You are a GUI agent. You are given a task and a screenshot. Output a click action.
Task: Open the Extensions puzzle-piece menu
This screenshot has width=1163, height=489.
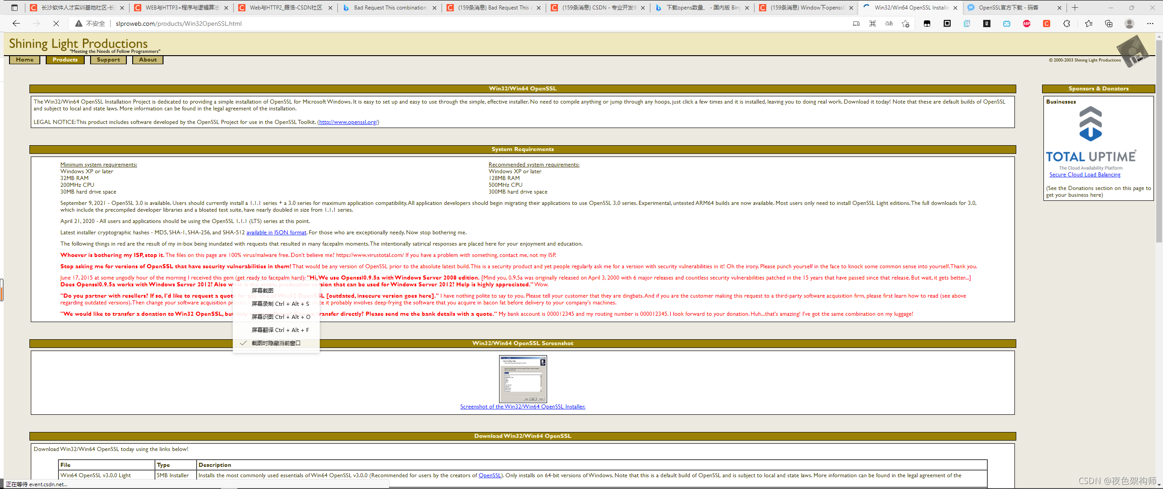pos(1067,24)
